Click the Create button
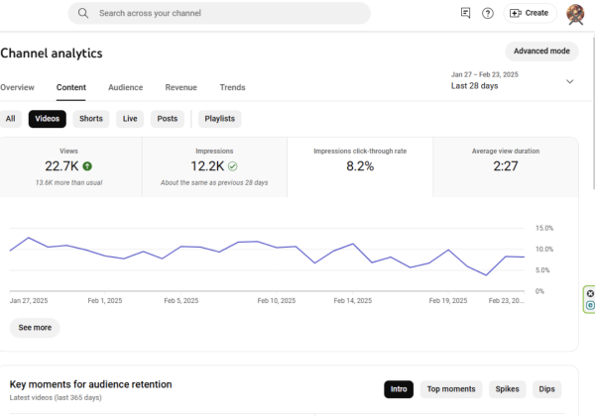The width and height of the screenshot is (595, 416). pyautogui.click(x=529, y=13)
